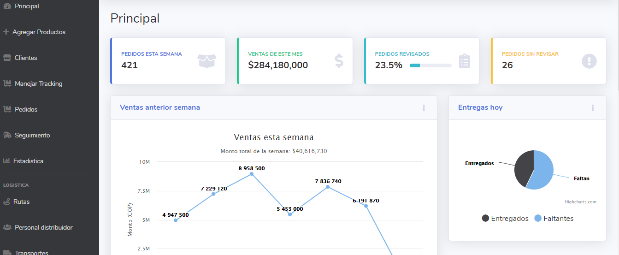The height and width of the screenshot is (255, 619).
Task: Click the Principal dashboard gauge icon
Action: click(6, 6)
